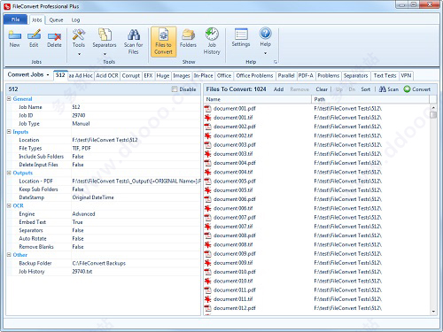
Task: Collapse the Outputs section
Action: (9, 173)
